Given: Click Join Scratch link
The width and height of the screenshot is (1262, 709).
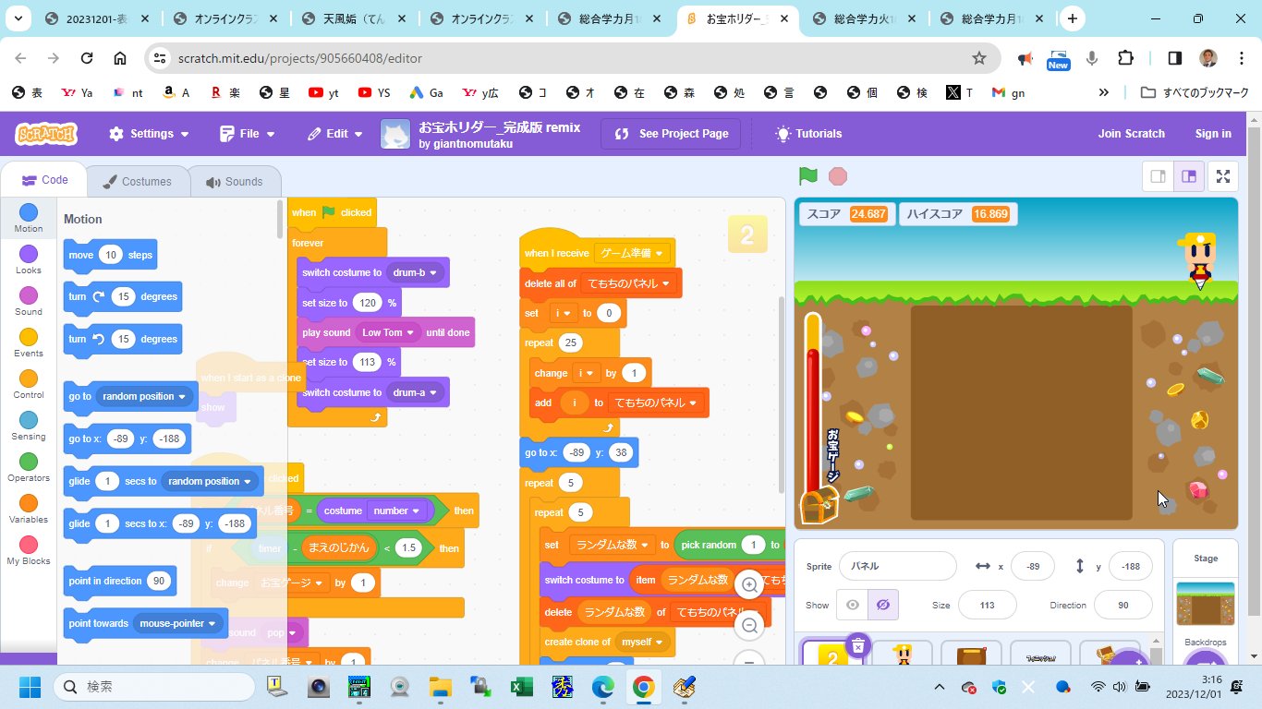Looking at the screenshot, I should point(1131,134).
